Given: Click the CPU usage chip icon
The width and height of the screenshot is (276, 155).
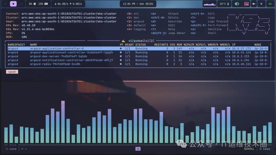Looking at the screenshot, I should pyautogui.click(x=34, y=4).
